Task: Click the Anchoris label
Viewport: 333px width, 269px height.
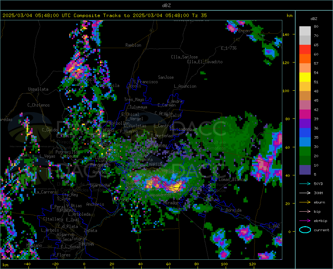Action: pyautogui.click(x=95, y=204)
